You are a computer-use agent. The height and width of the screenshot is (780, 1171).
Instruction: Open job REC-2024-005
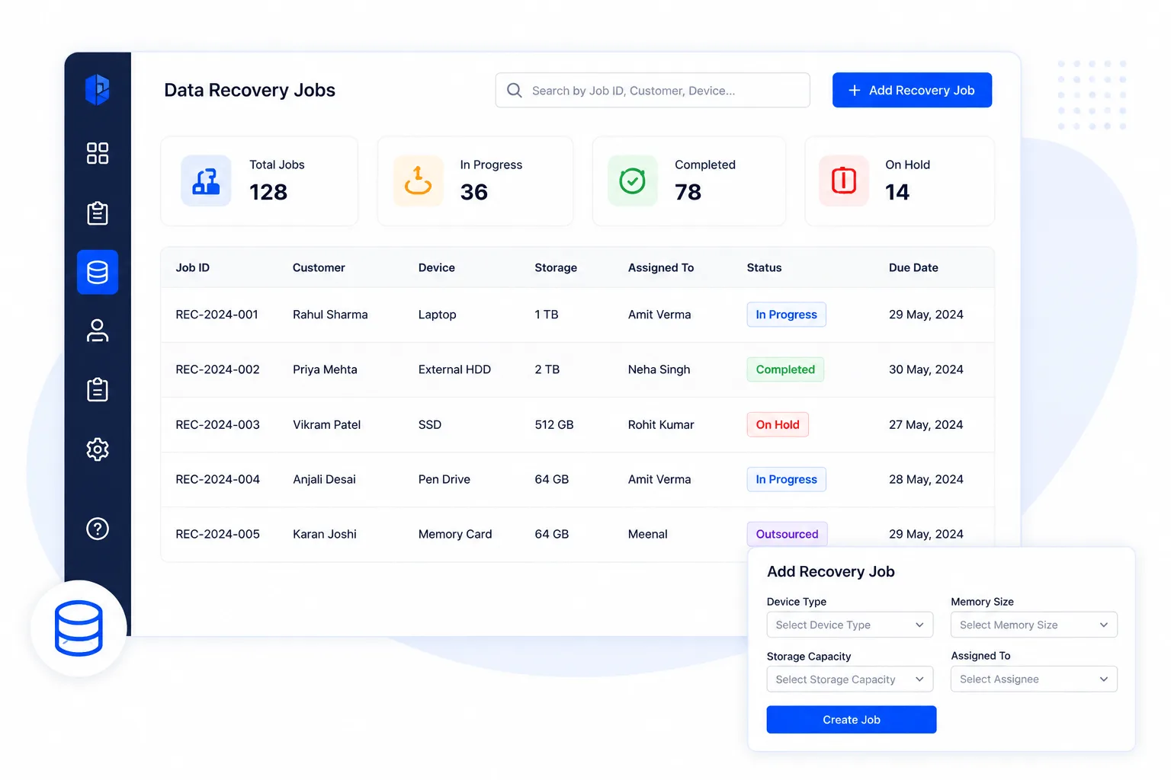click(x=218, y=534)
